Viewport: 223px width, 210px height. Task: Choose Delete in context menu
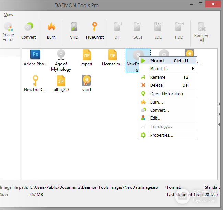168,85
